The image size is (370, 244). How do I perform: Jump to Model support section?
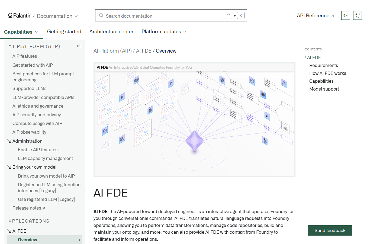pyautogui.click(x=324, y=89)
